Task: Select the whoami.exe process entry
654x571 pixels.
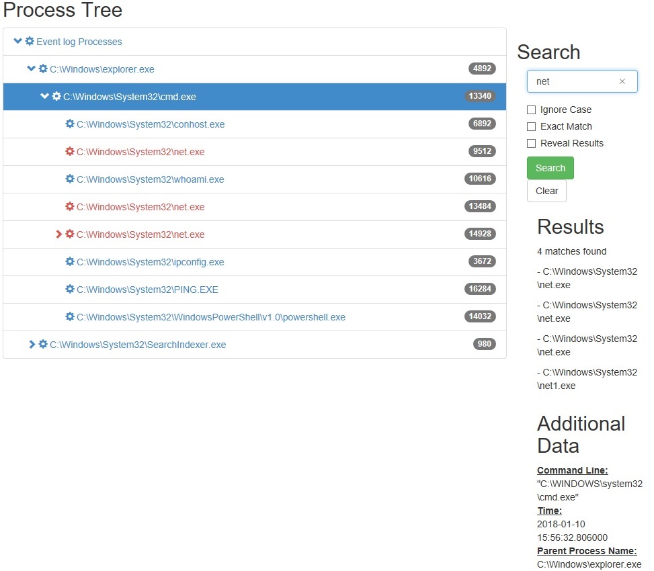Action: (x=150, y=179)
